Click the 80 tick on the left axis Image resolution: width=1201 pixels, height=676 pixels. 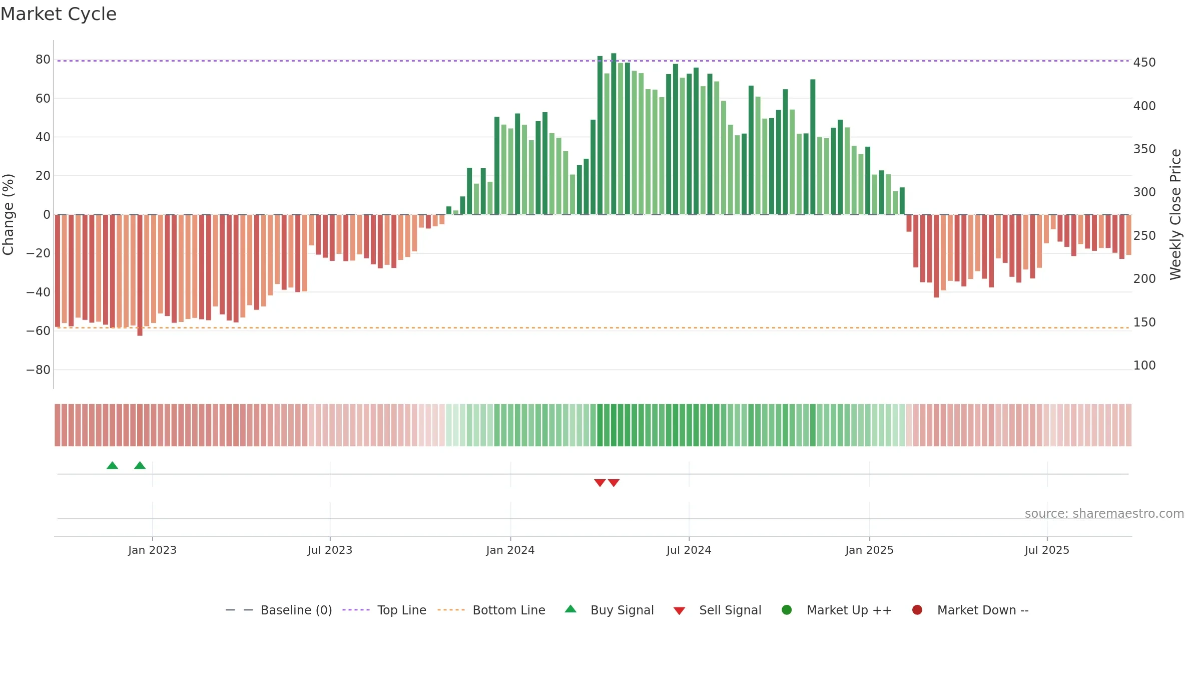pos(43,59)
